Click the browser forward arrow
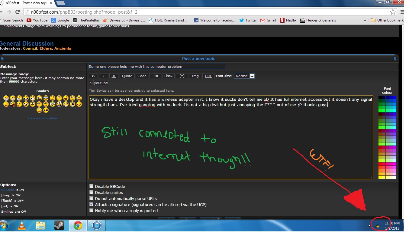409x232 pixels. click(9, 12)
